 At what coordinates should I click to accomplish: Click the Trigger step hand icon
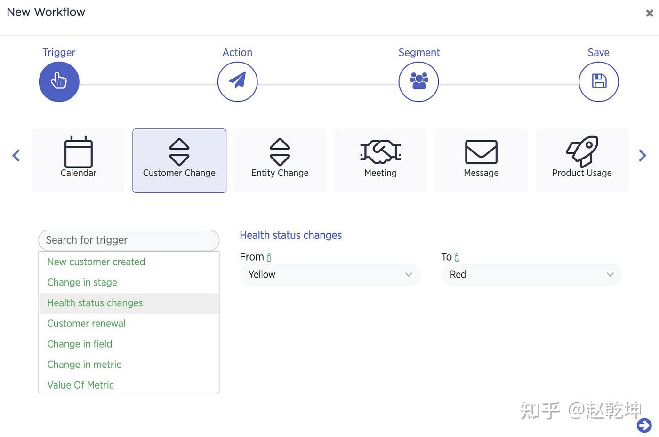[59, 82]
